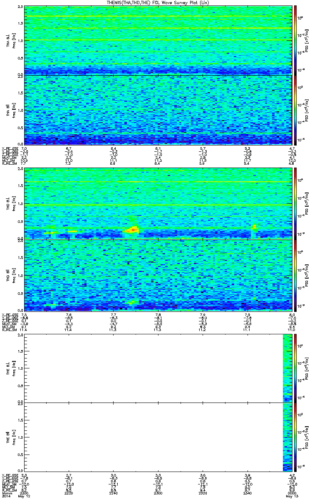The width and height of the screenshot is (312, 499).
Task: Click the '2200' time label on the bottom axis
Action: (x=24, y=493)
